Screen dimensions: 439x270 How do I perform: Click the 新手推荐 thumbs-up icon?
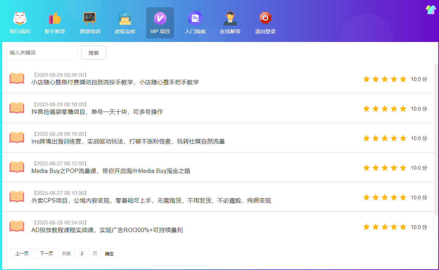[x=55, y=18]
